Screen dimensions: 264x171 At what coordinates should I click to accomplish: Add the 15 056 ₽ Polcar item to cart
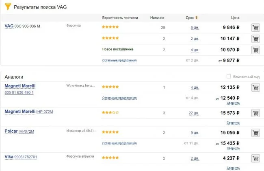tap(255, 133)
